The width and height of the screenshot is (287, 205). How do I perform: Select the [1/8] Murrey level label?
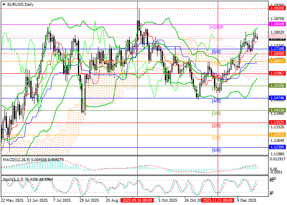tap(216, 138)
